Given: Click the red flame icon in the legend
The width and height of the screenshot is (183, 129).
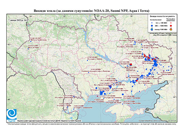Looking at the screenshot, I should point(171,29).
